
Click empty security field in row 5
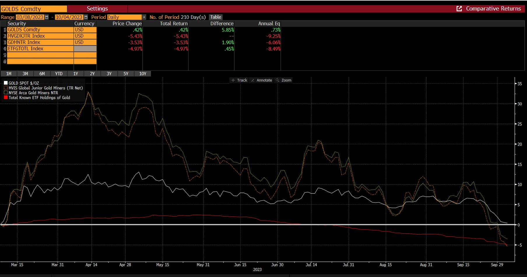click(x=40, y=55)
